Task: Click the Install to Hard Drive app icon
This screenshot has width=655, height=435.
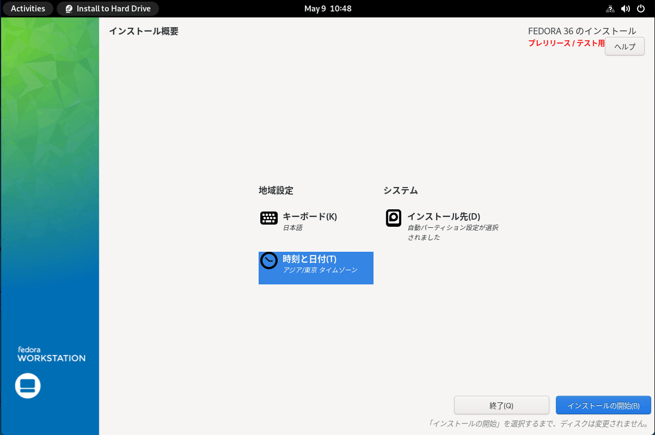Action: coord(69,9)
